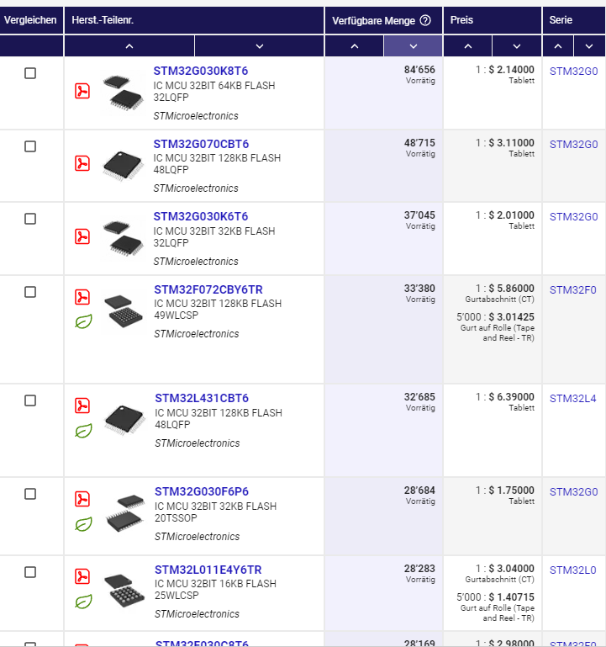The height and width of the screenshot is (647, 606).
Task: View product image of STM32L011E4Y6TR
Action: click(x=124, y=591)
